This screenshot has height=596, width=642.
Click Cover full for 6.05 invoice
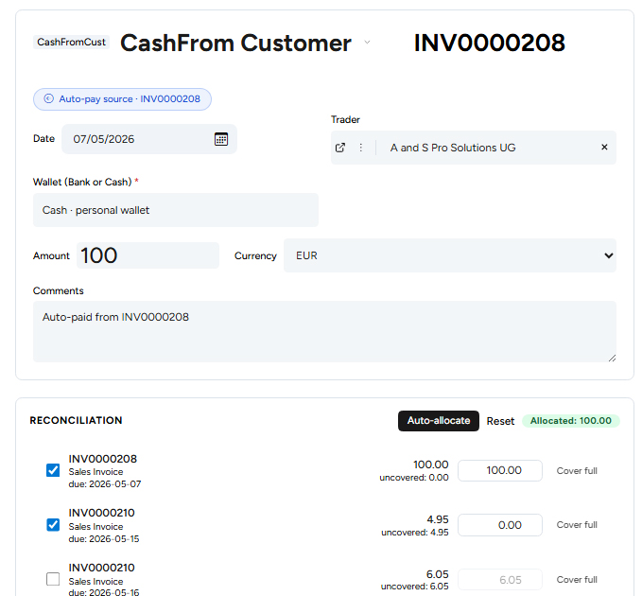click(577, 580)
